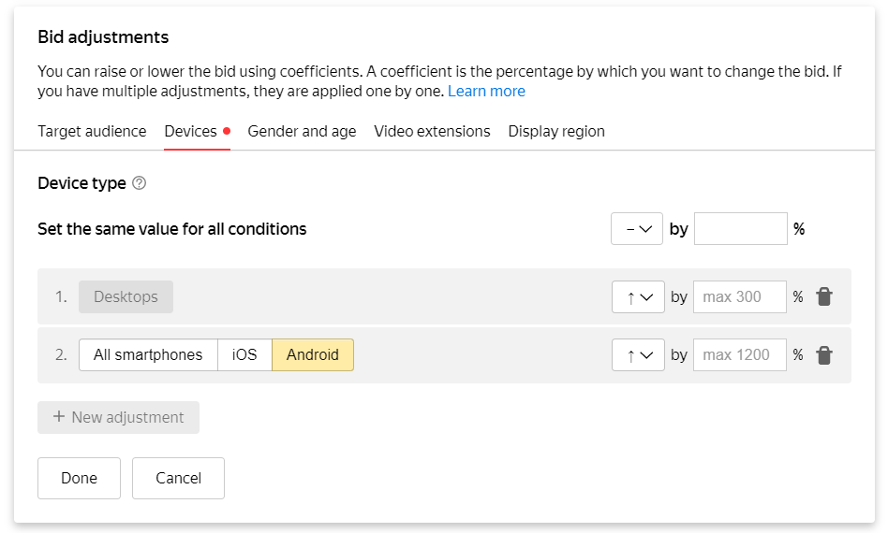Open the smartphones bid direction dropdown
This screenshot has width=888, height=533.
(638, 355)
